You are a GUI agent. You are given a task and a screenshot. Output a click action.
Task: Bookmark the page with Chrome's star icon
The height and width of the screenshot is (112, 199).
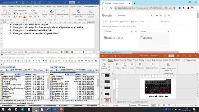pyautogui.click(x=174, y=8)
